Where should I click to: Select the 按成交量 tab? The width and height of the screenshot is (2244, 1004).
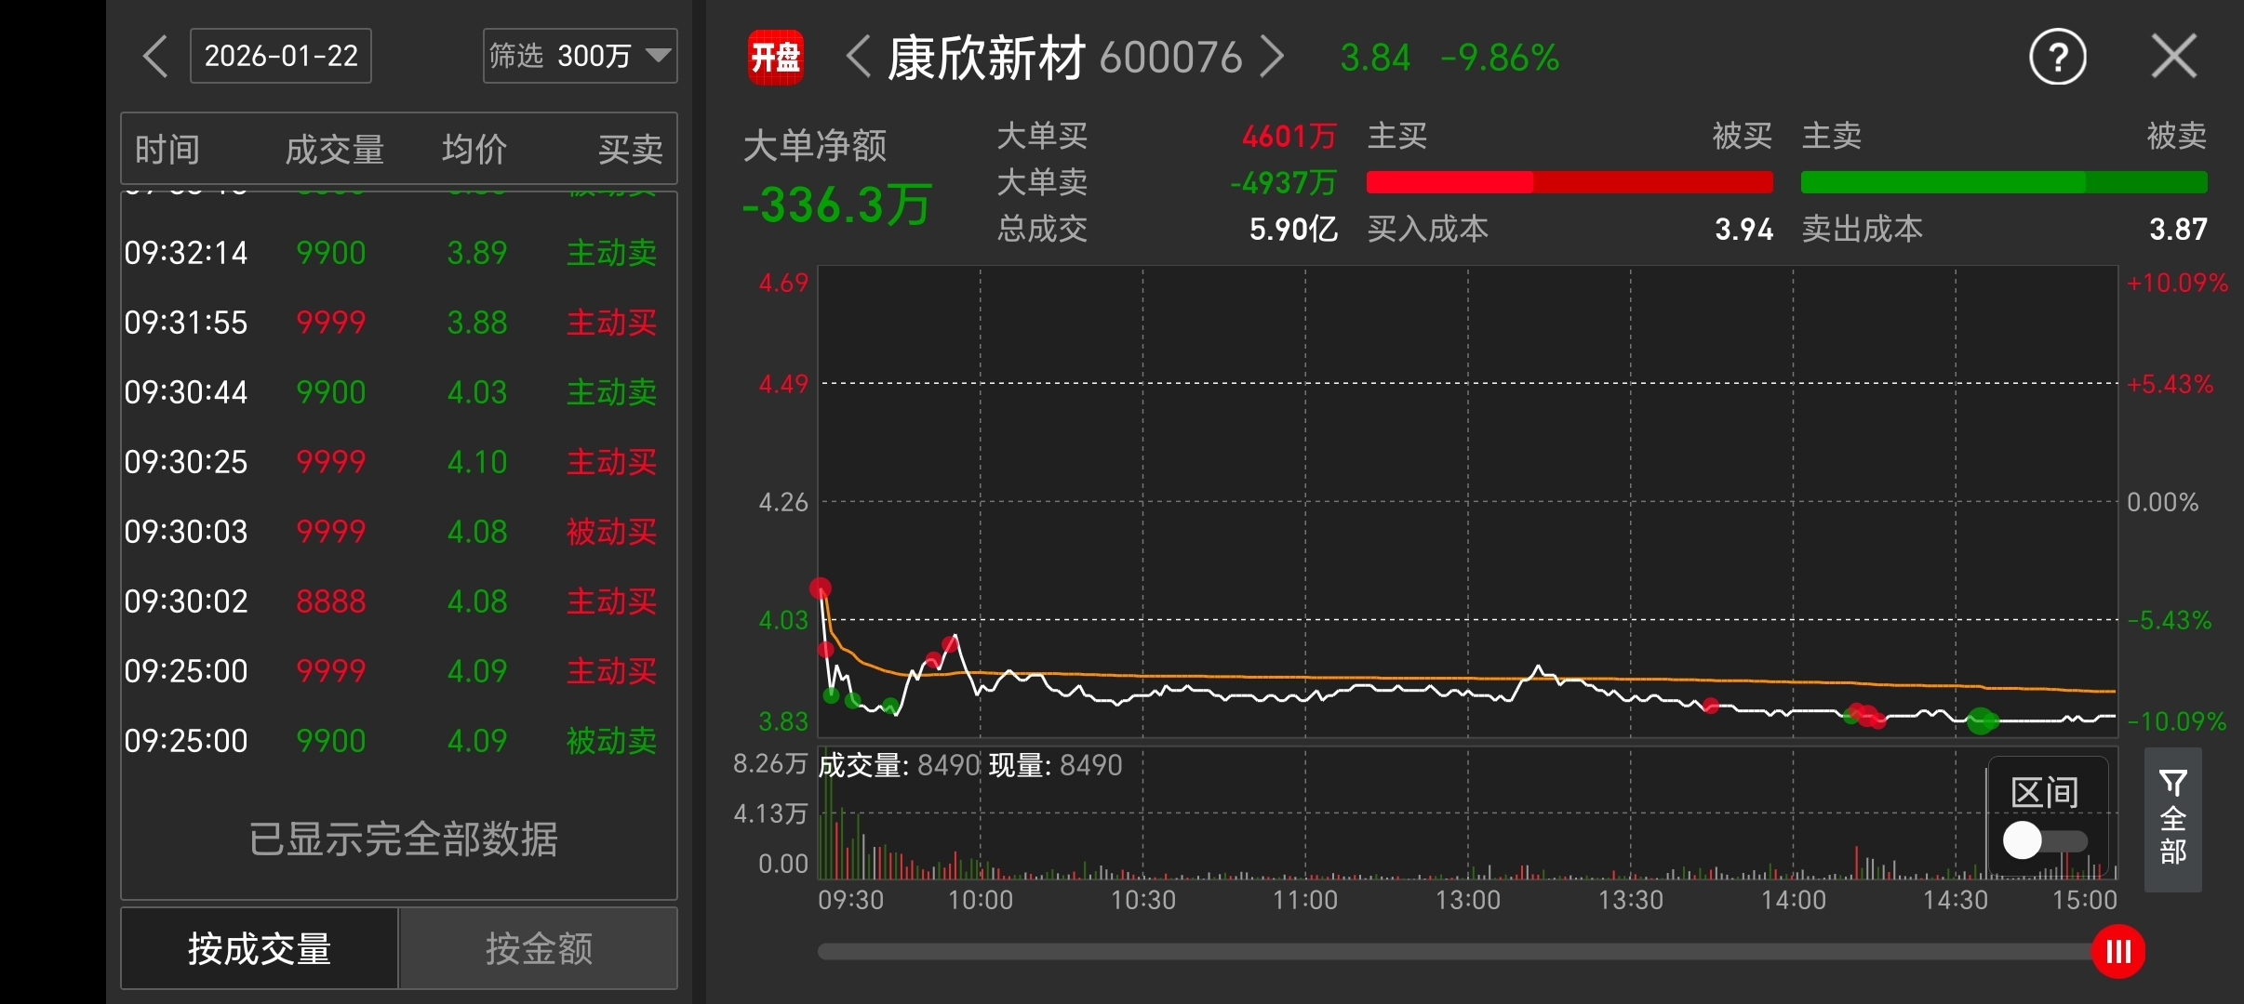coord(260,948)
